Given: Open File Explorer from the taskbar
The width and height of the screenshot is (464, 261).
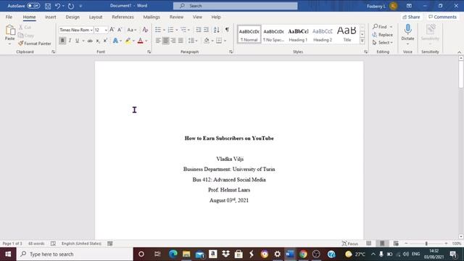Looking at the screenshot, I should pos(186,254).
